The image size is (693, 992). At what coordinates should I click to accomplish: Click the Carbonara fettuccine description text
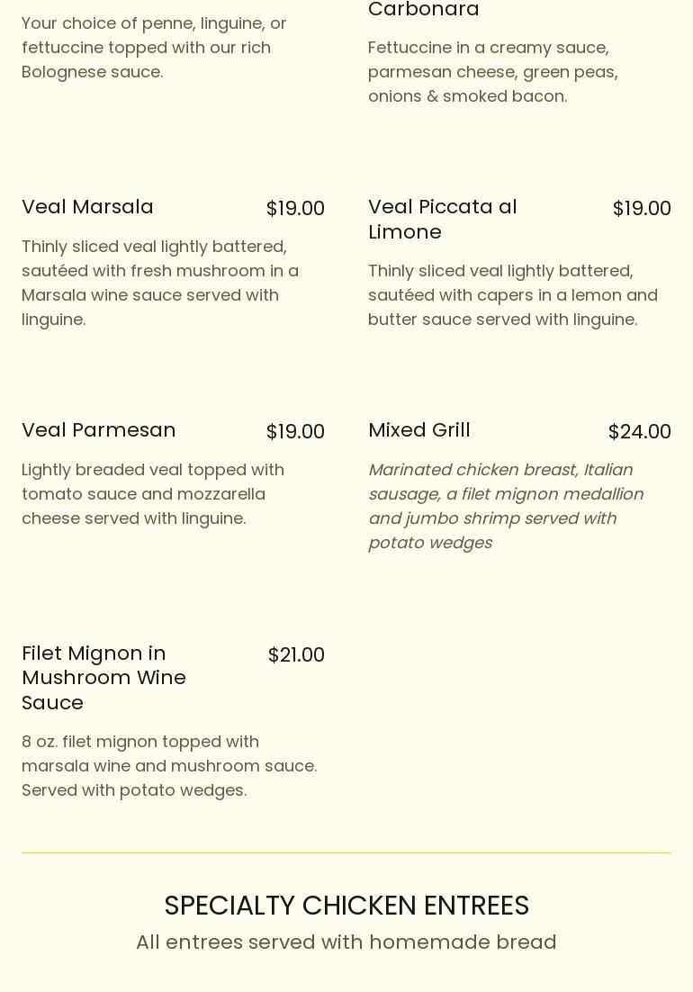click(x=493, y=71)
